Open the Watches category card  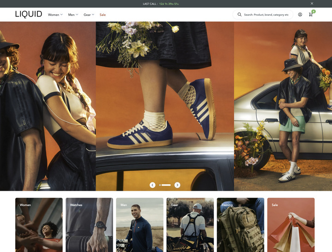(89, 225)
